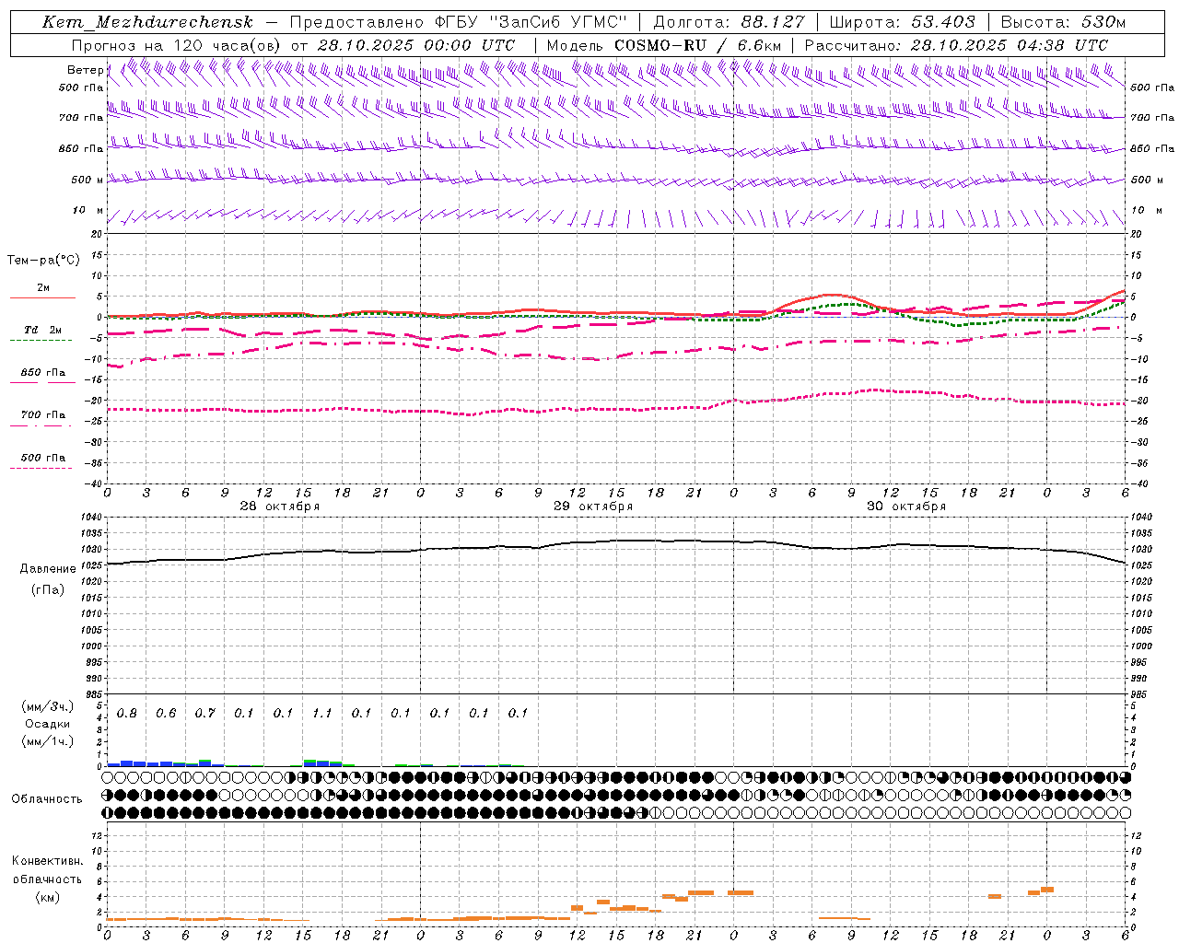Click the 30 октября date label

pyautogui.click(x=906, y=506)
